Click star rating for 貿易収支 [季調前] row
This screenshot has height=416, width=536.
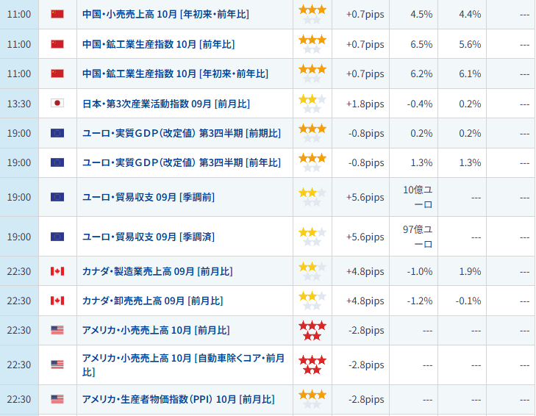[312, 197]
